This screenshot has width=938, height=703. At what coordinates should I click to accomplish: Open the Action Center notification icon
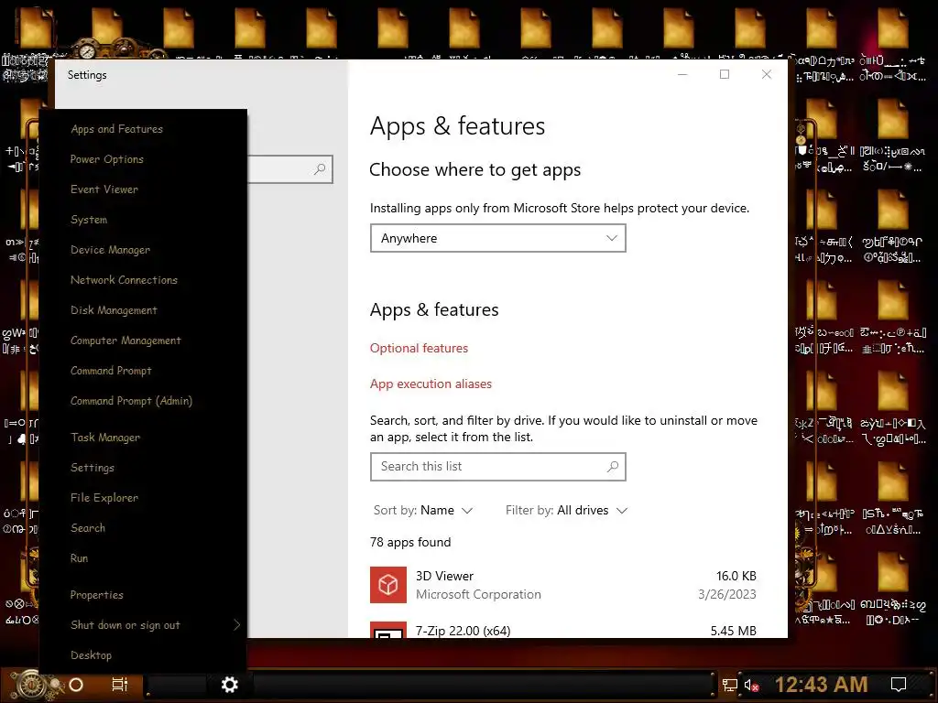[x=899, y=685]
